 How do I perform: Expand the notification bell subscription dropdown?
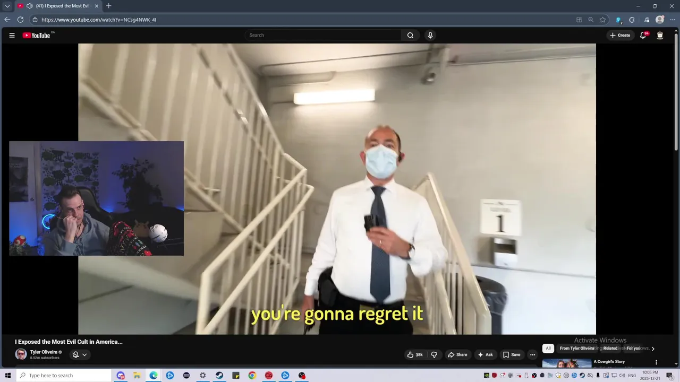pyautogui.click(x=80, y=355)
